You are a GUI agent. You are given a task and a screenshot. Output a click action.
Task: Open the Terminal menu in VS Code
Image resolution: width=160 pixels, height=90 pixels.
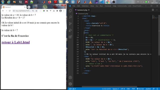108,6
